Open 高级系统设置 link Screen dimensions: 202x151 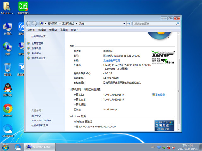tap(39, 58)
